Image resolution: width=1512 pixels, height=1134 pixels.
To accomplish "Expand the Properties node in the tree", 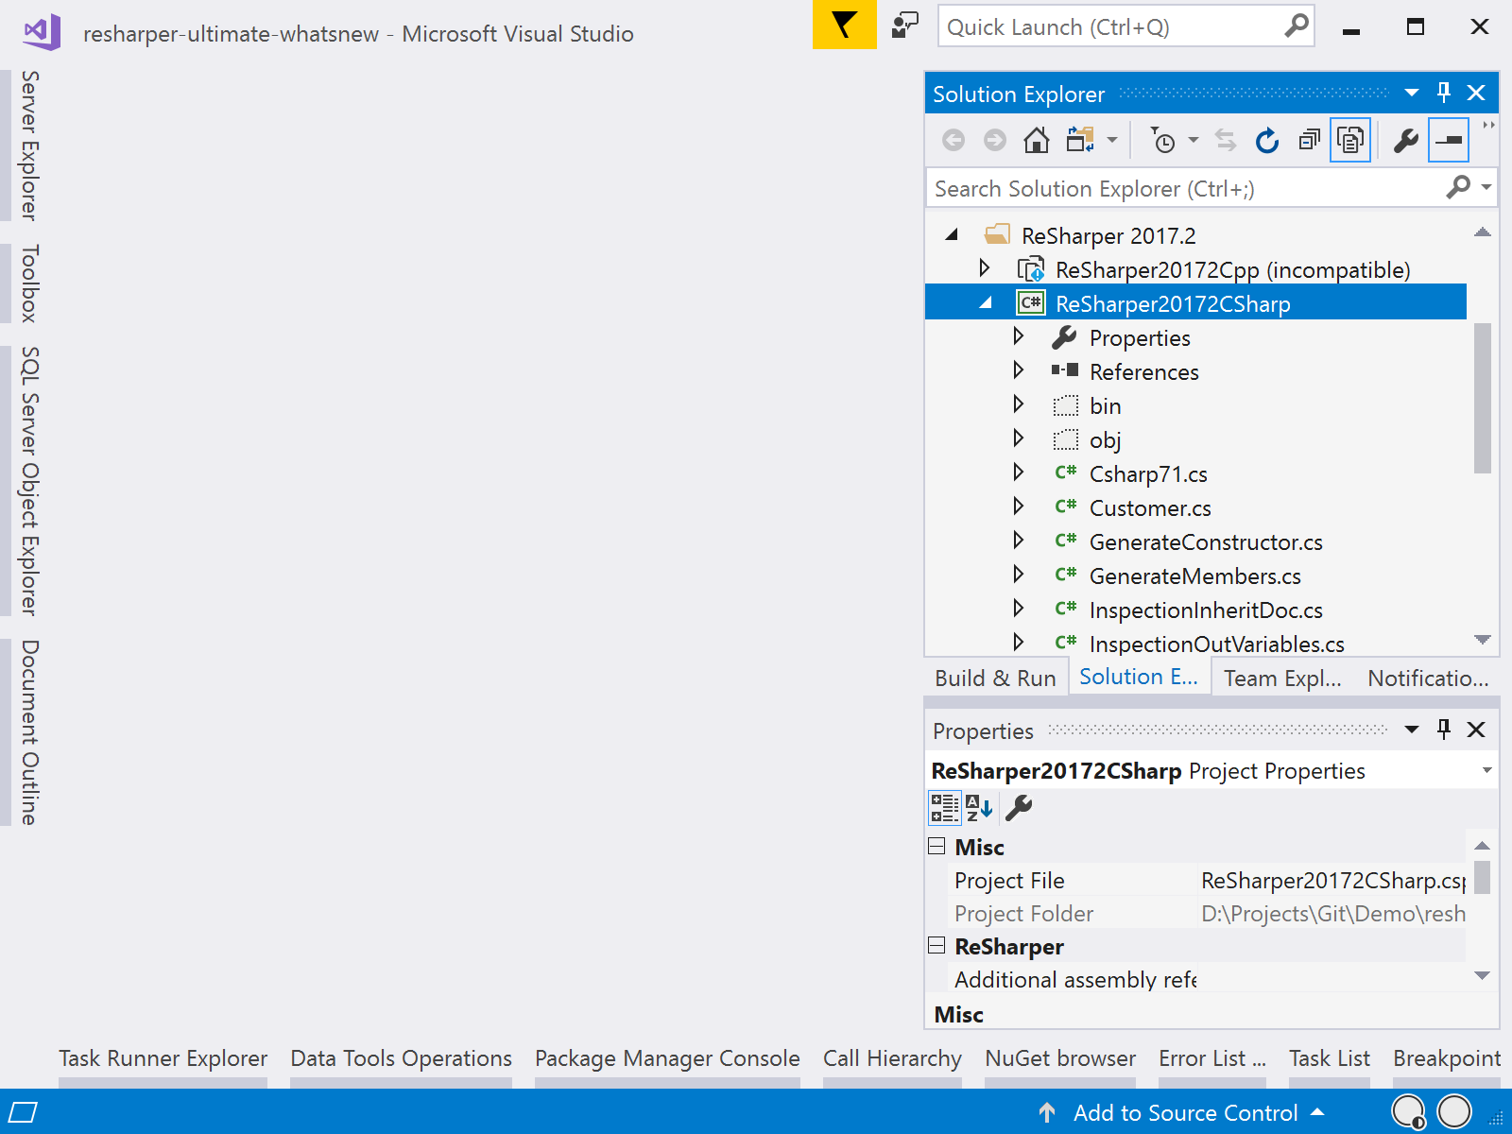I will (x=1019, y=336).
